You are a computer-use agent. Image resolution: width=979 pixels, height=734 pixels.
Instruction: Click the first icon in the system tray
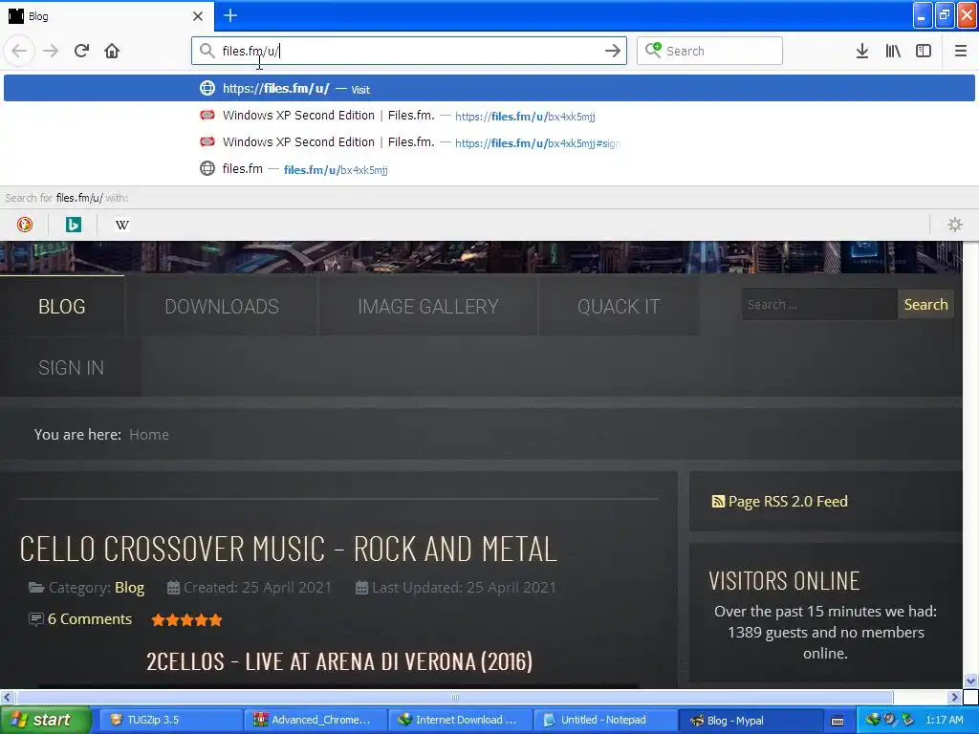pyautogui.click(x=873, y=720)
